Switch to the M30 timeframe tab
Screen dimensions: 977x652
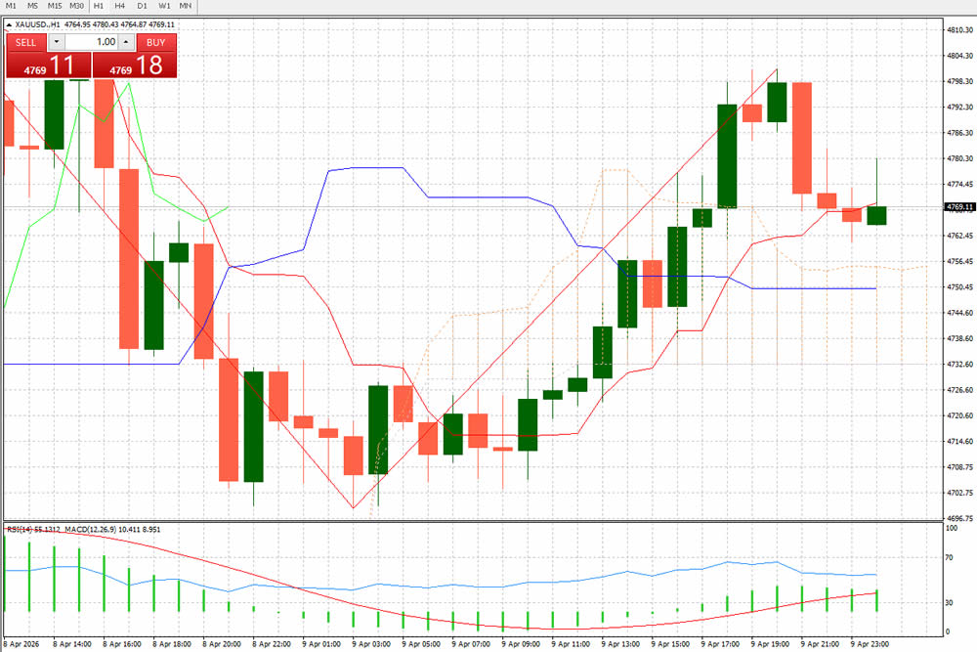point(75,6)
